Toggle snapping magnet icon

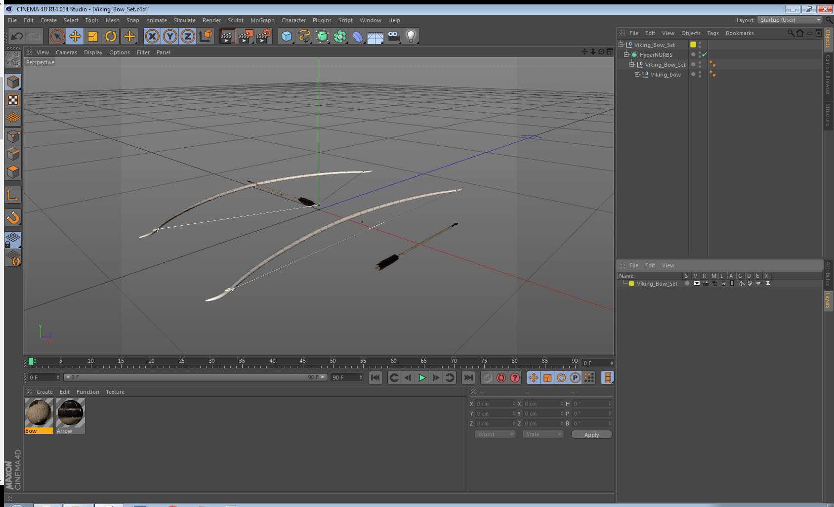pyautogui.click(x=13, y=217)
